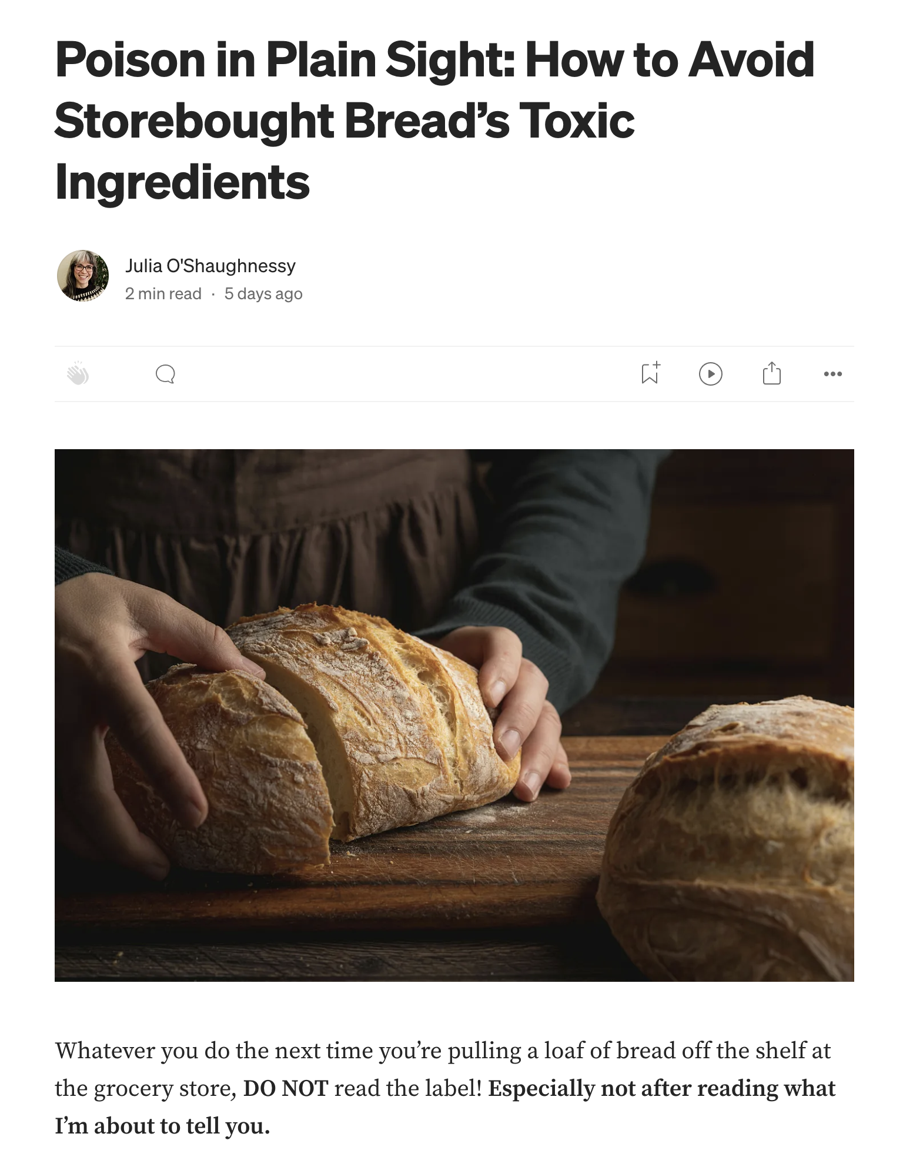Screen dimensions: 913x1167
Task: Select the 'Poison in Plain Sight' headline
Action: 434,121
